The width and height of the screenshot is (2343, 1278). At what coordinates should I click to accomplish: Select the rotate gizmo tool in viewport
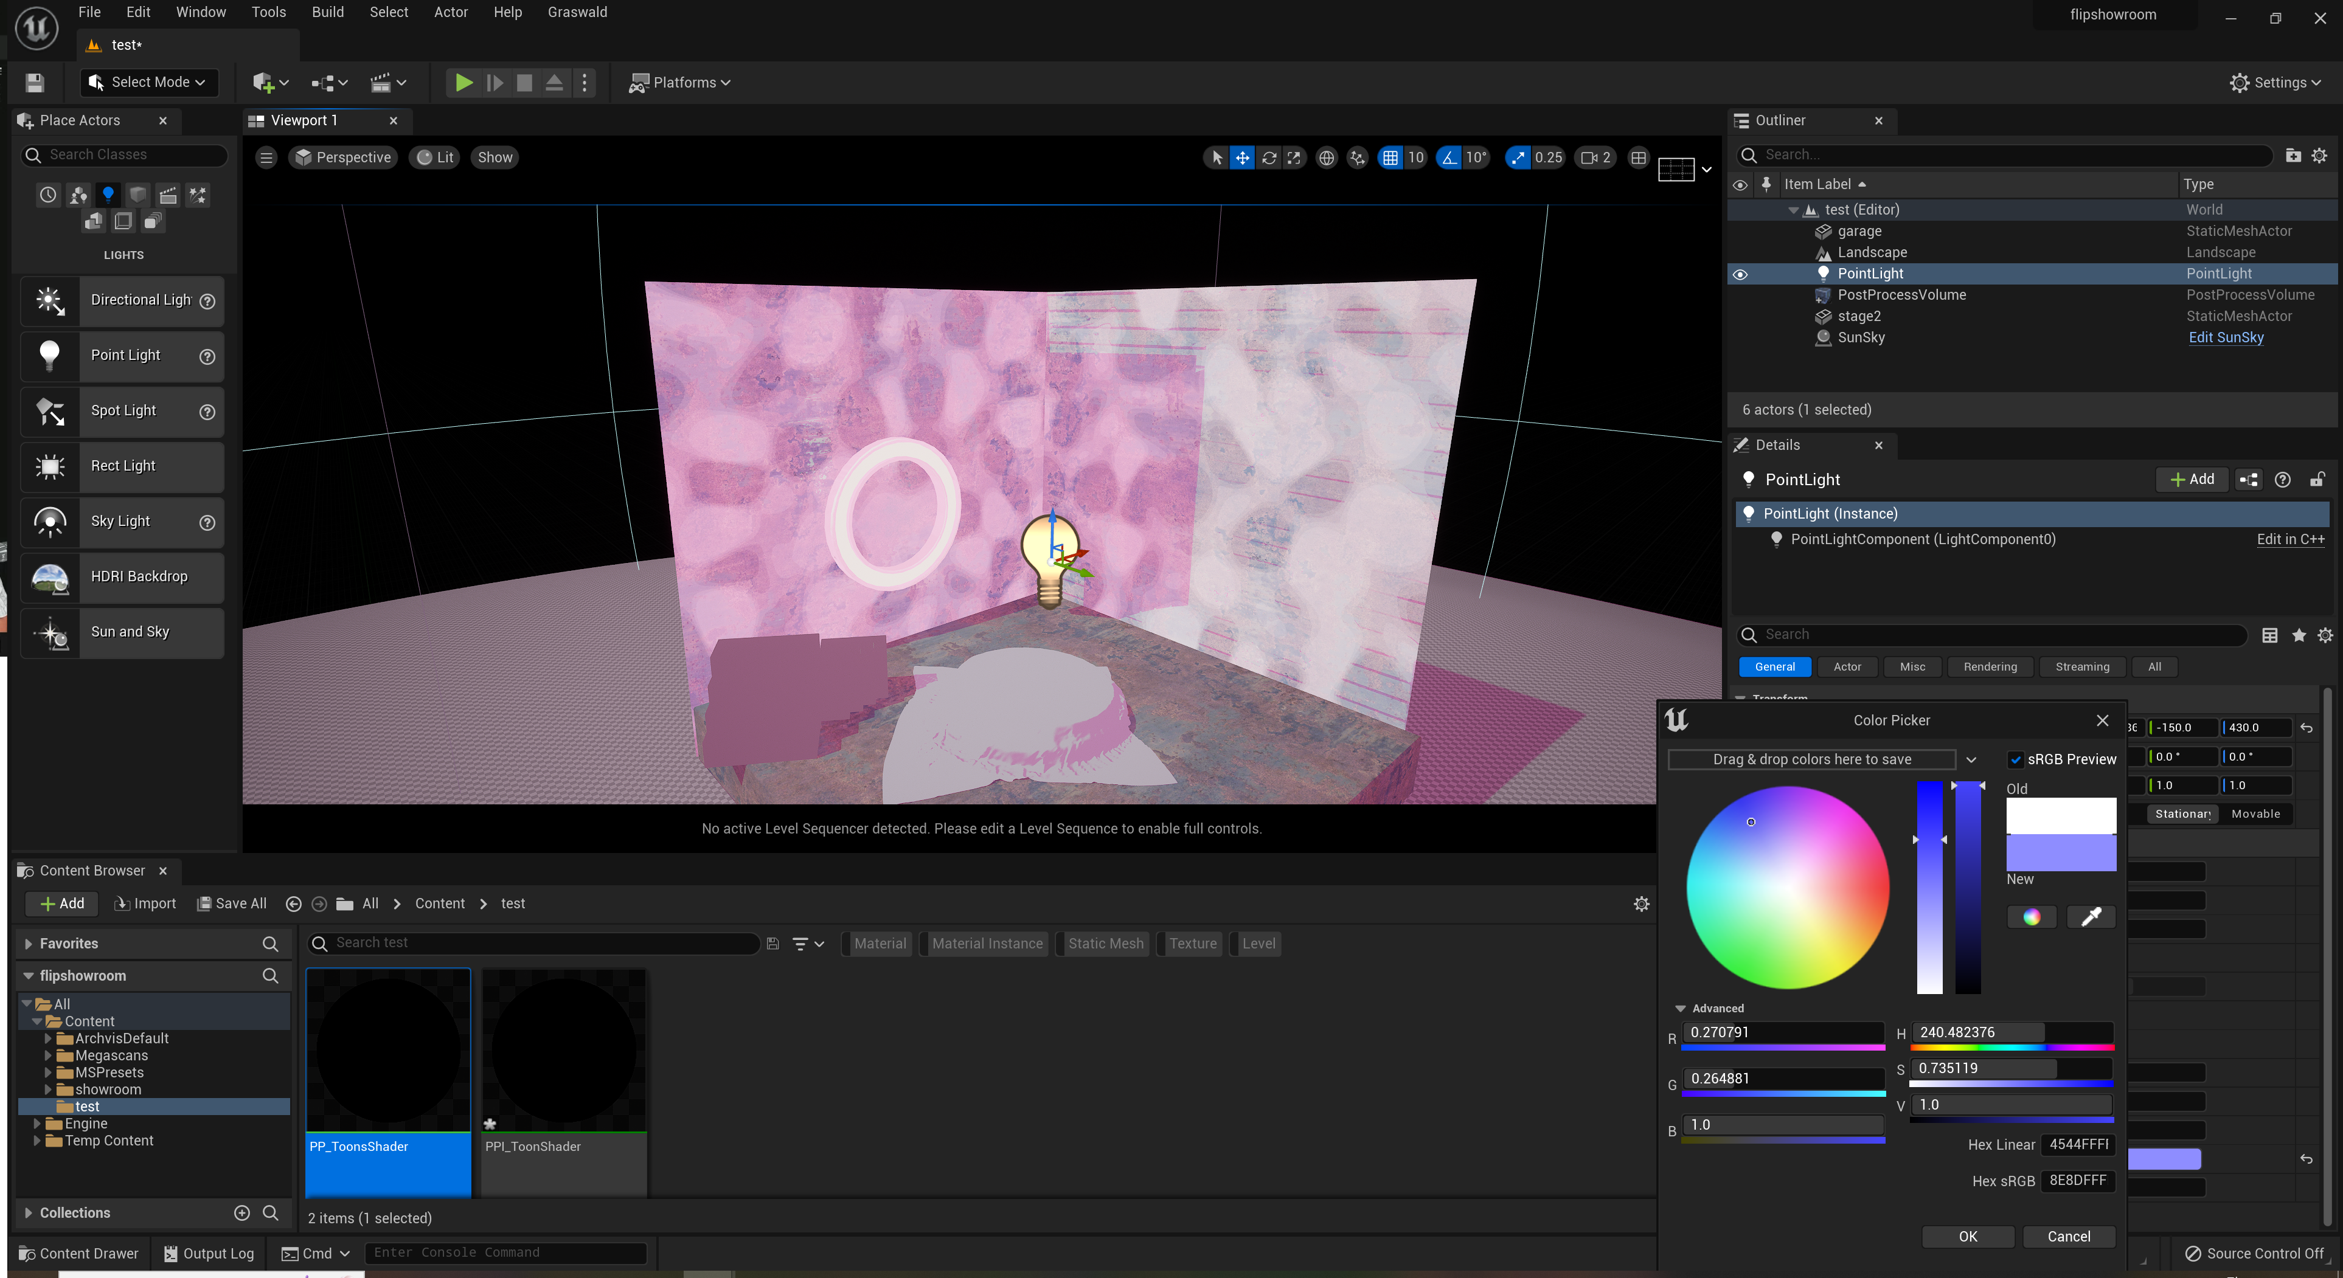click(x=1269, y=157)
